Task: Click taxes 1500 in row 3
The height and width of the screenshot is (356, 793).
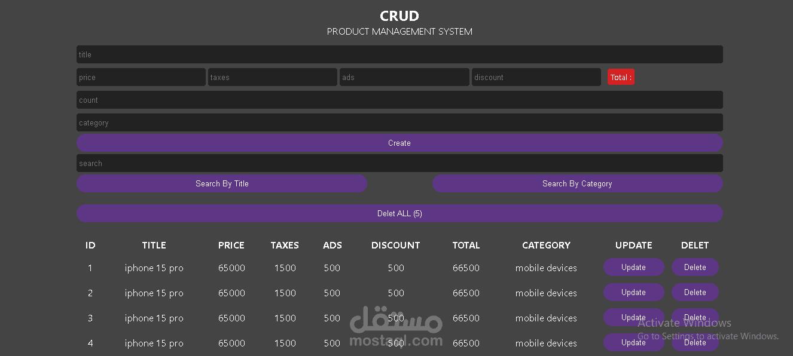Action: click(285, 318)
